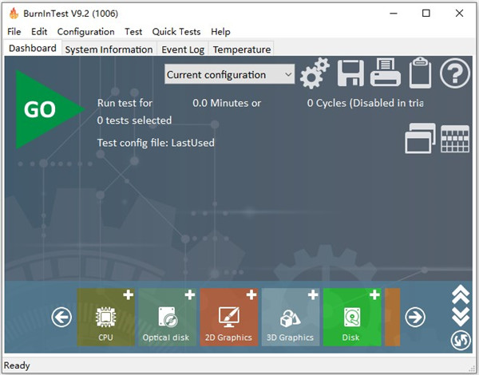479x375 pixels.
Task: Add the 3D Graphics test via its plus sign
Action: [313, 295]
